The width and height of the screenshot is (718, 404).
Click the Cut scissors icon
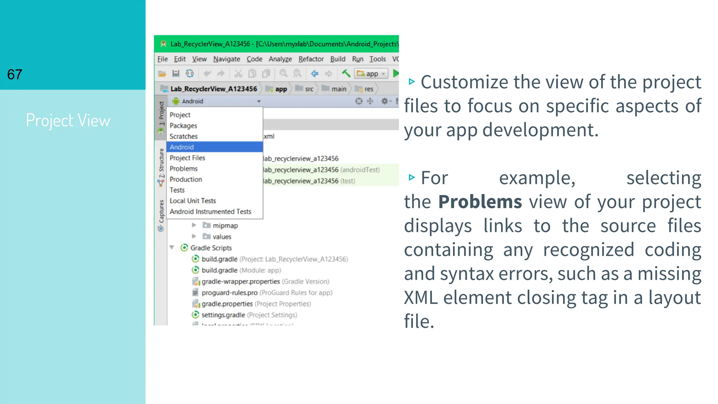238,74
